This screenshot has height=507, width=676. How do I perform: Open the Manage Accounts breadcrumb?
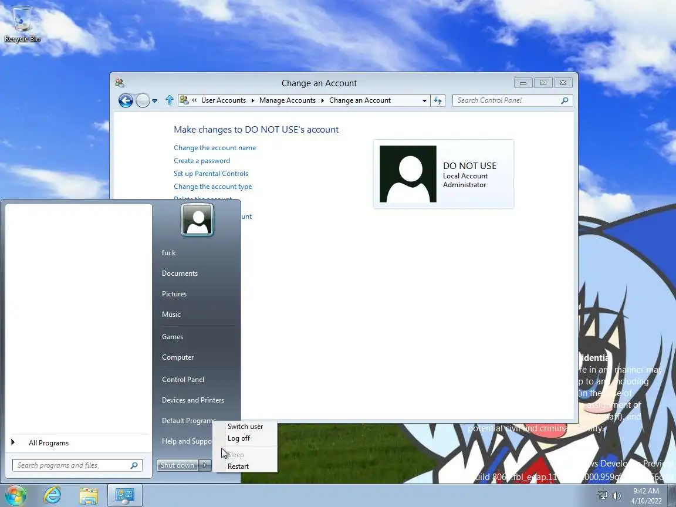point(288,100)
